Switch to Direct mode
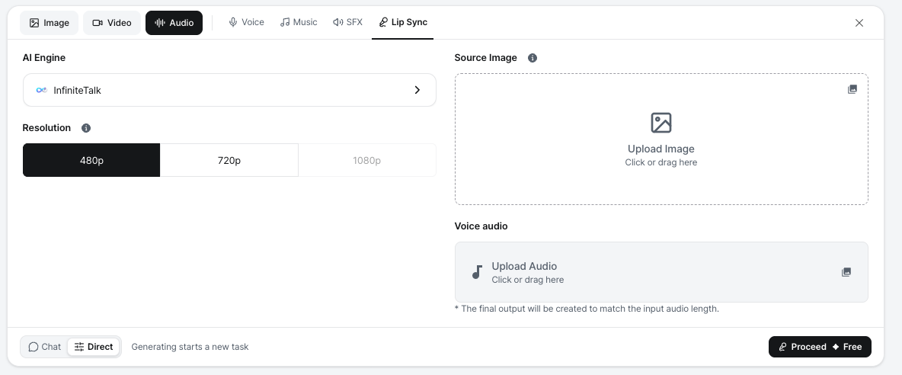The width and height of the screenshot is (902, 375). pyautogui.click(x=94, y=347)
